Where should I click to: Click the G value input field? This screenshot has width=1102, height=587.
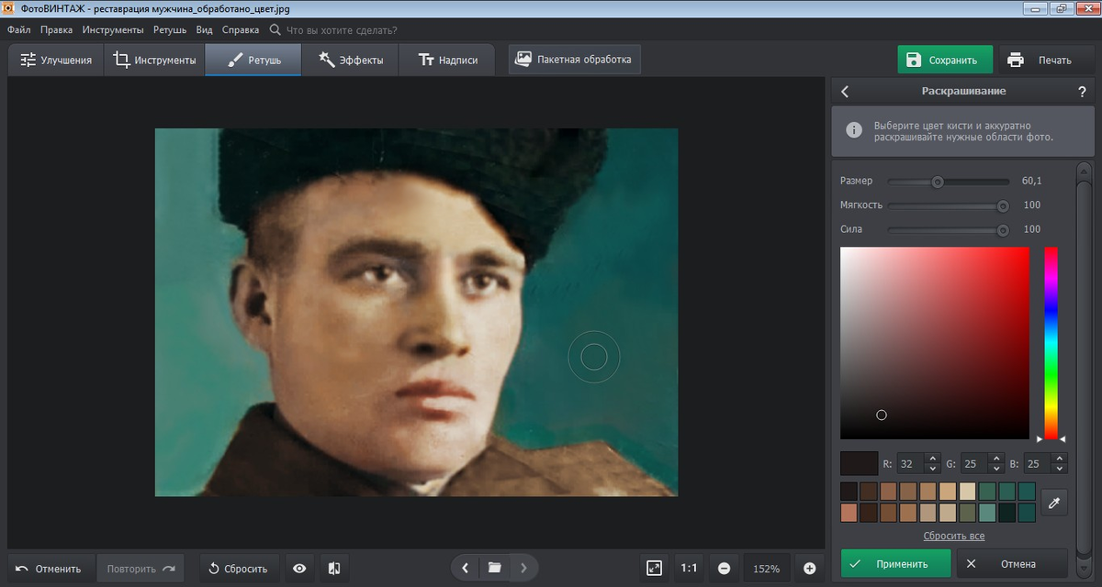[x=975, y=463]
